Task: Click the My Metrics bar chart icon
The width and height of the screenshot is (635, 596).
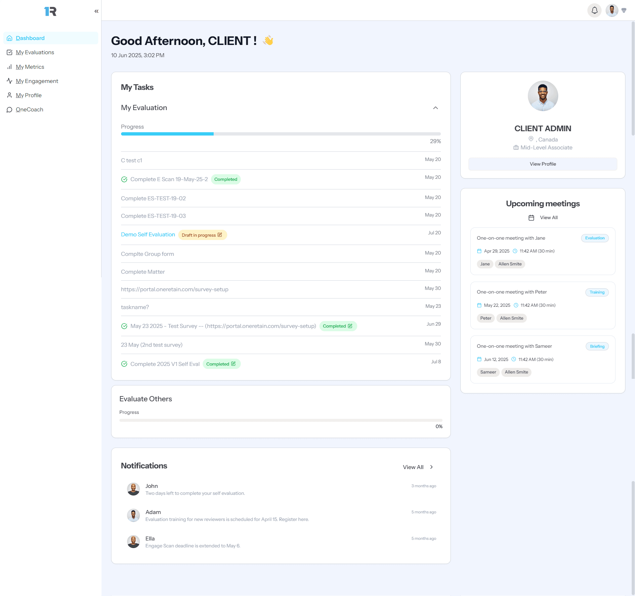Action: click(x=10, y=67)
